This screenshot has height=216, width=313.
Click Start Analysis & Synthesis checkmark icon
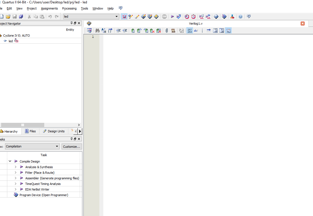[179, 17]
